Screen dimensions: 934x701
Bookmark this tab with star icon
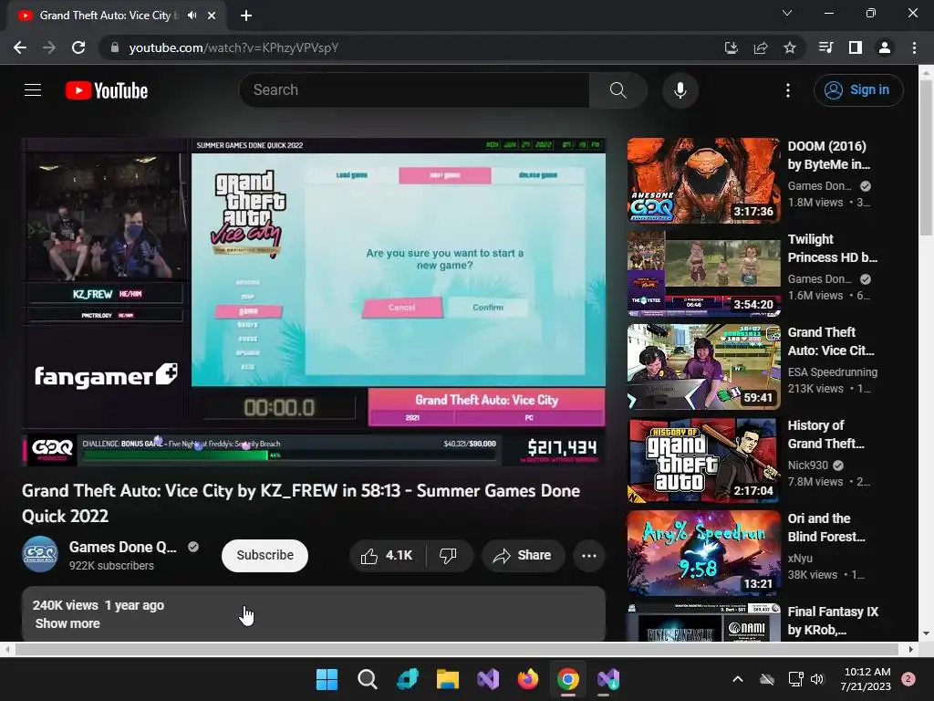789,47
